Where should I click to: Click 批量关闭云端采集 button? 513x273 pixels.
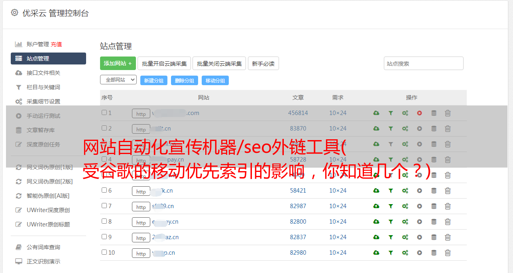coord(219,63)
